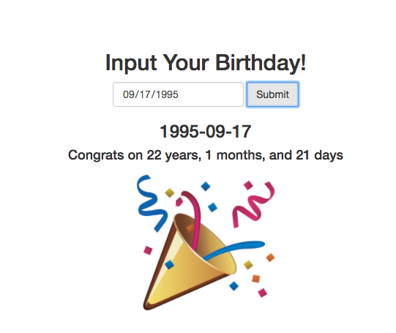Image resolution: width=396 pixels, height=333 pixels.
Task: Click the 1995-09-17 date text
Action: [x=206, y=132]
